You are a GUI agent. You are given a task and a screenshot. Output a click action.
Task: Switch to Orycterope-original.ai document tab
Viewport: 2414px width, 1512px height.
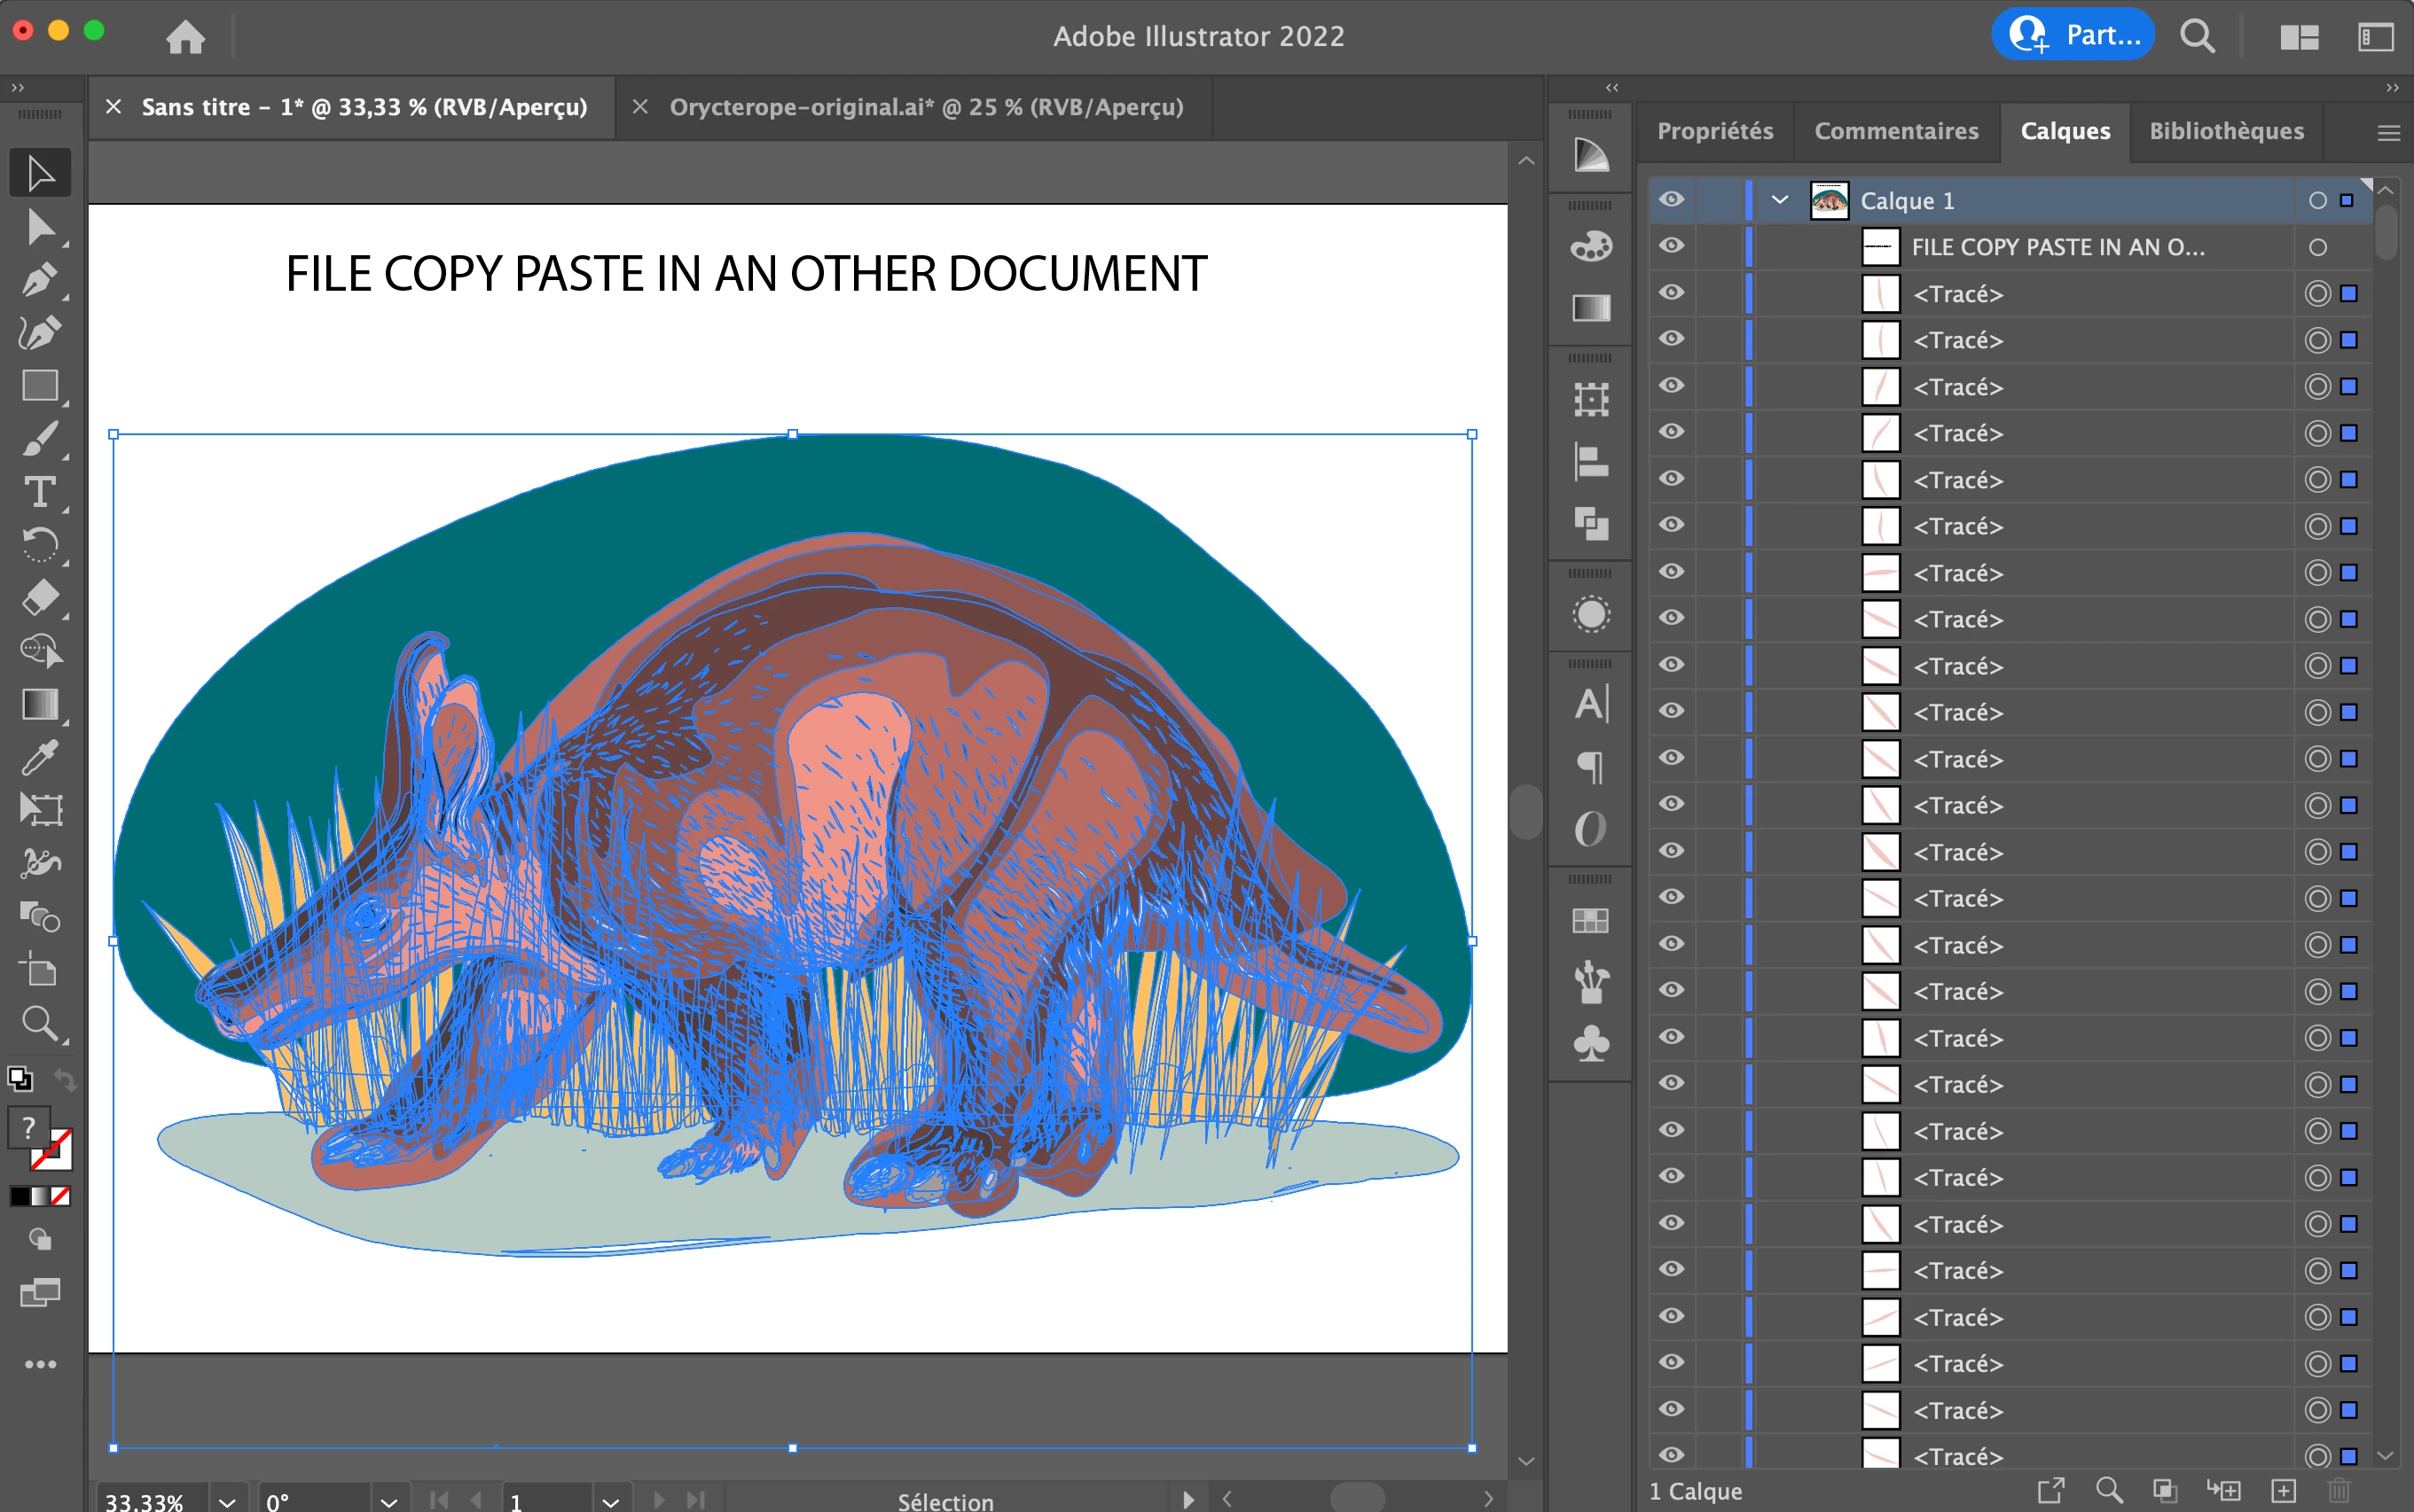(925, 107)
